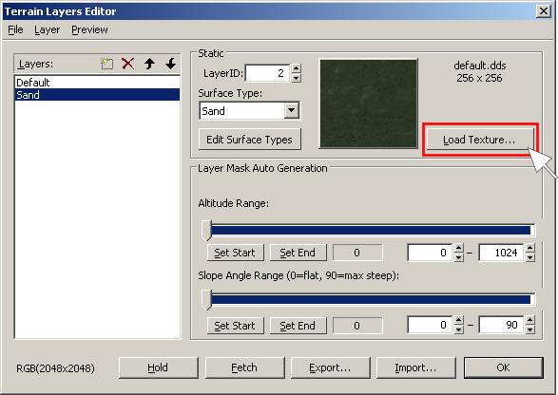This screenshot has width=558, height=395.
Task: Decrease LayerID with down spinner arrow
Action: coord(296,78)
